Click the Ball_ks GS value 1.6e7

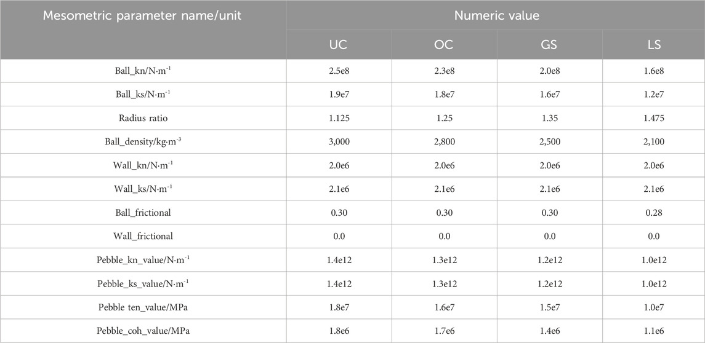549,95
